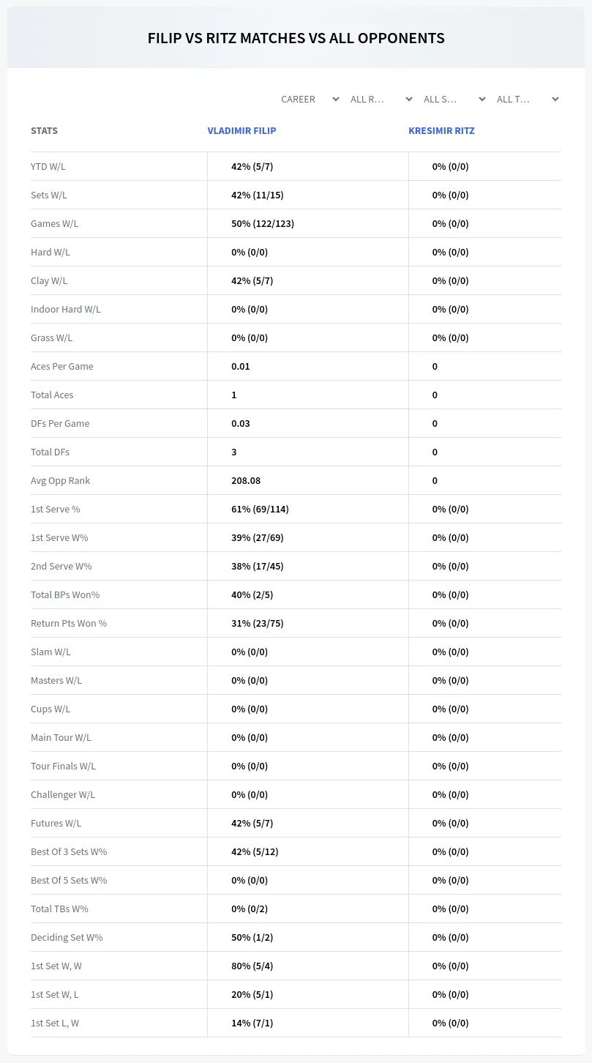
Task: Expand the ALL T... tournaments dropdown
Action: tap(526, 99)
